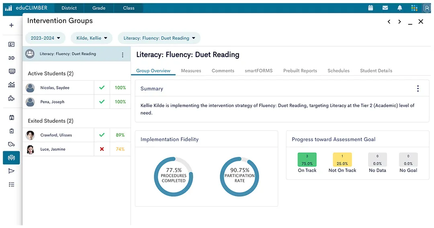Open the Literacy: Fluency: Duet Reading dropdown

pyautogui.click(x=159, y=38)
